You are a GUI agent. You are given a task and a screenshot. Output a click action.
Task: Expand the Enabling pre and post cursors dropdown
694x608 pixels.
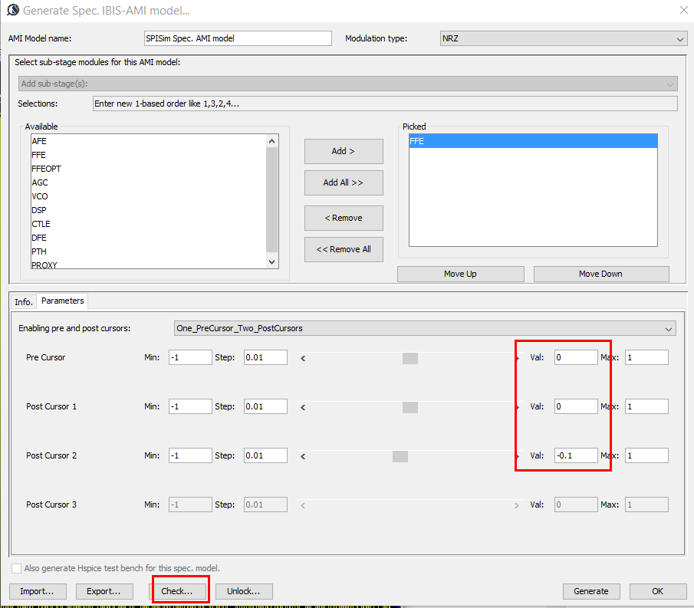(425, 328)
